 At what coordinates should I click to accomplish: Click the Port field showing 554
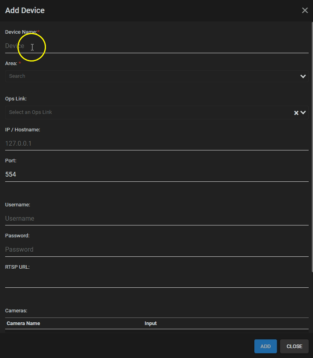(156, 175)
